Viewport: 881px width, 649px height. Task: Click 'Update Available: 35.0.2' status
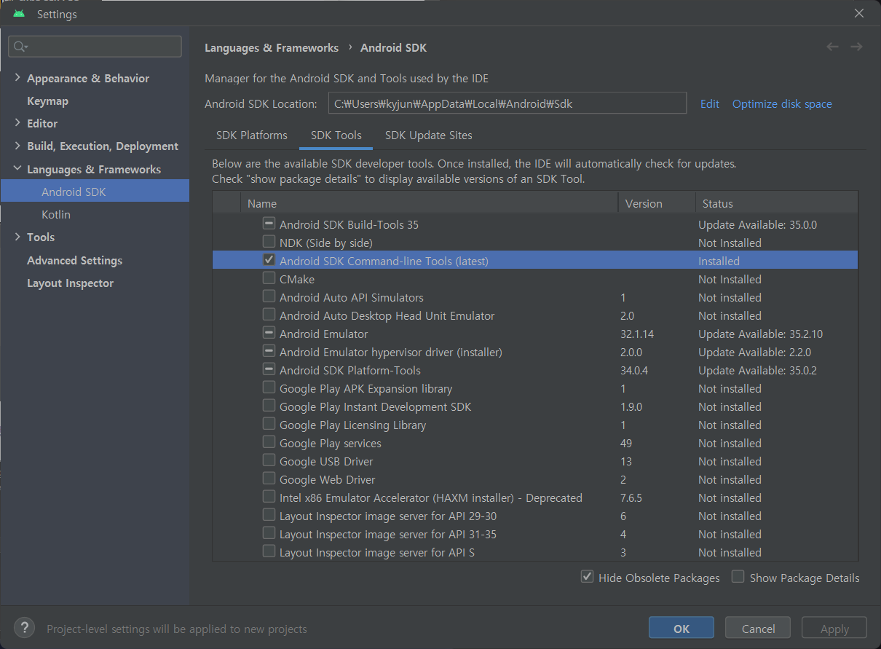click(x=757, y=370)
